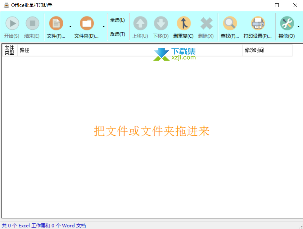Click the 把文件或文件夹拖进来 hint text
This screenshot has height=229, width=303.
coord(151,131)
